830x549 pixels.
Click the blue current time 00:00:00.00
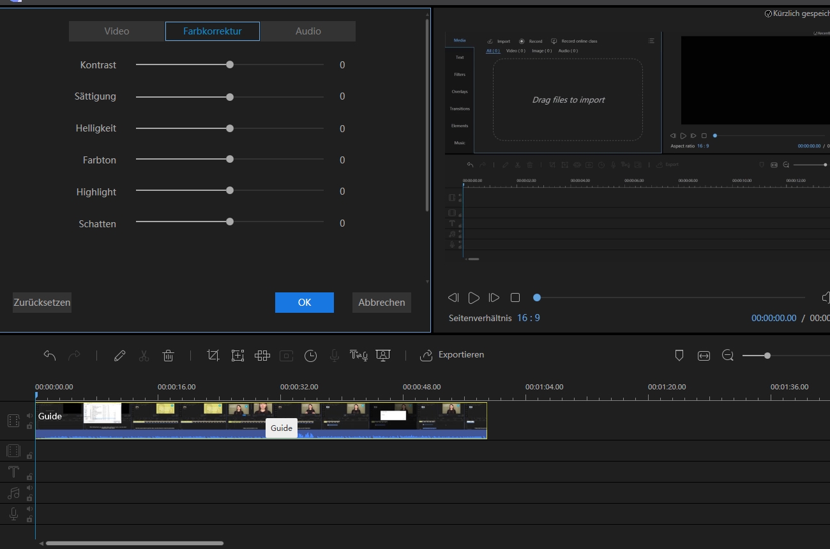click(x=774, y=317)
